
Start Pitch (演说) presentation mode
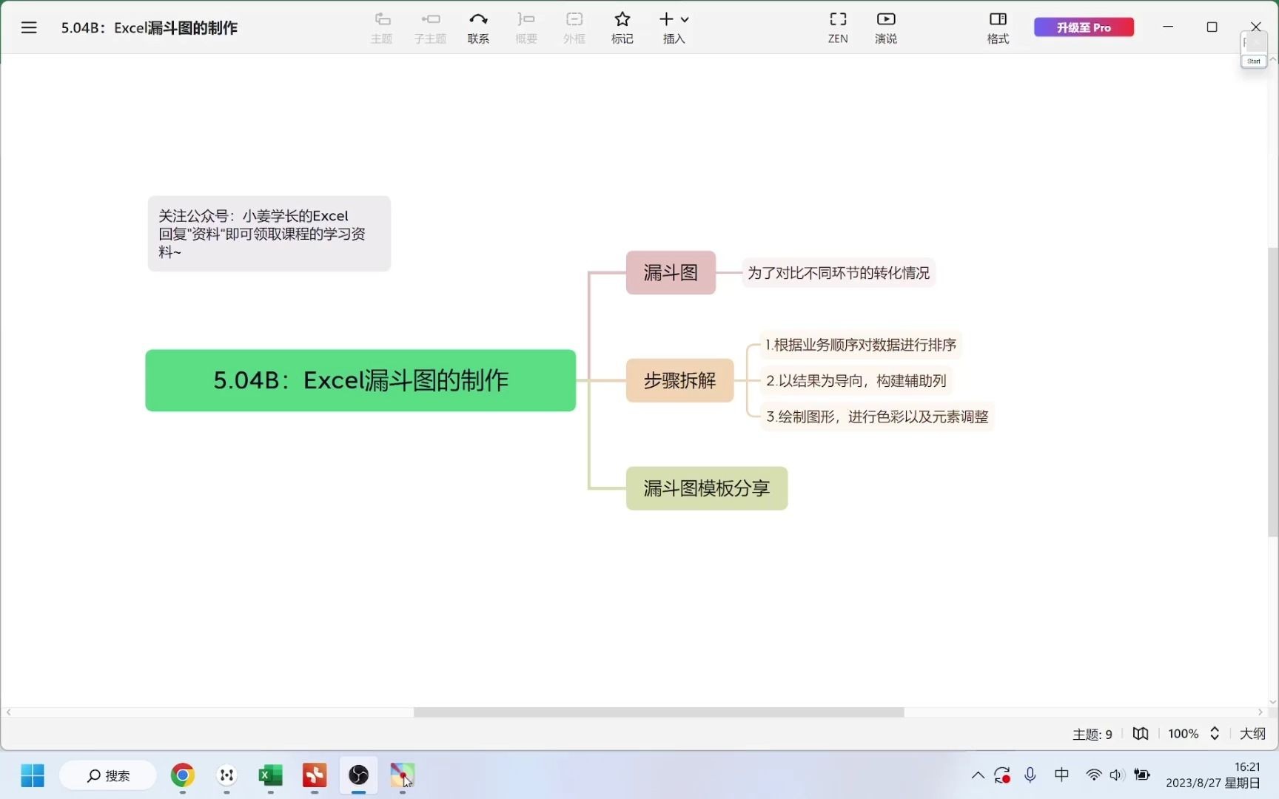[886, 27]
